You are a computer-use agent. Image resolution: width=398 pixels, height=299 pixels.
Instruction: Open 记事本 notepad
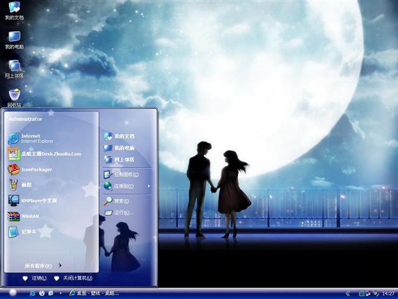(22, 232)
